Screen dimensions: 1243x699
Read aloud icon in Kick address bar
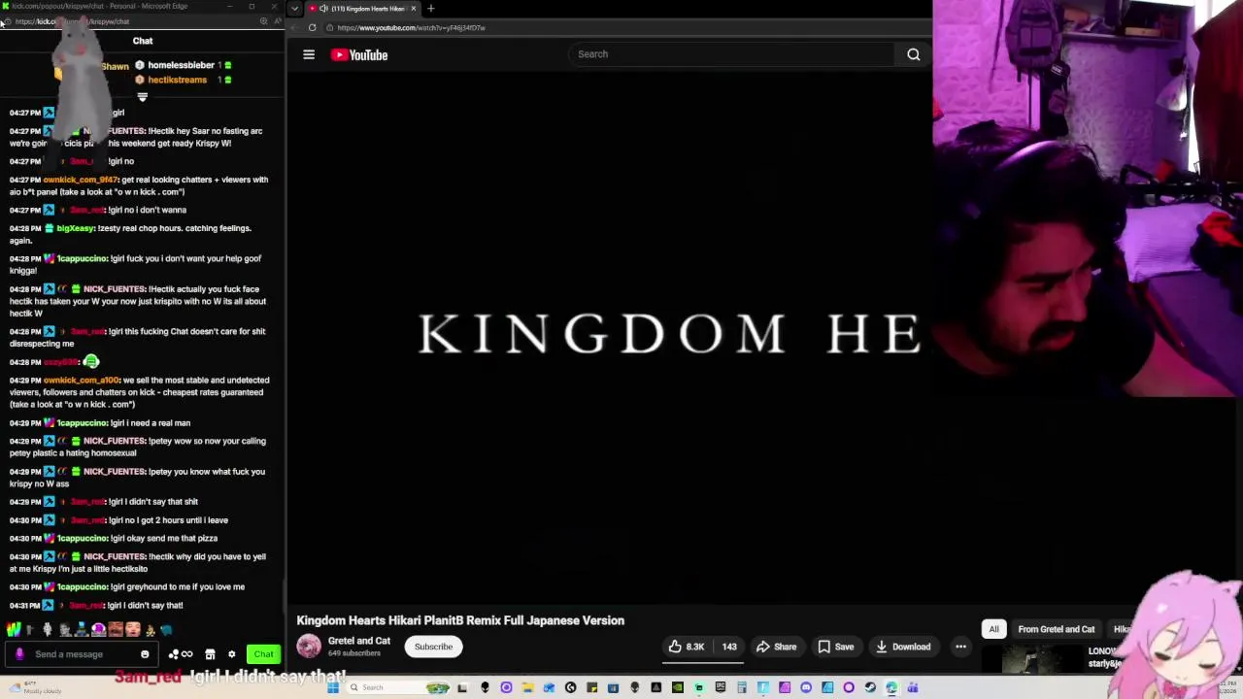[x=277, y=21]
